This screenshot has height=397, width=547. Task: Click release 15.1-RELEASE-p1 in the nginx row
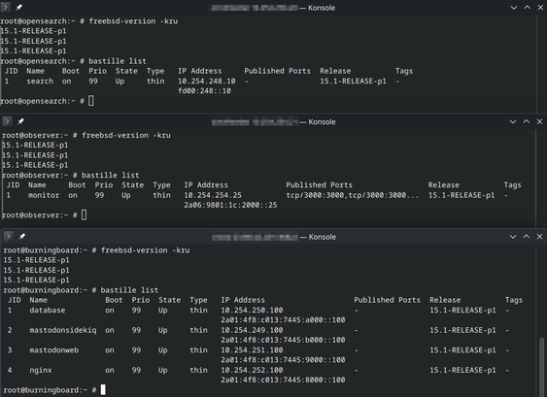(462, 370)
